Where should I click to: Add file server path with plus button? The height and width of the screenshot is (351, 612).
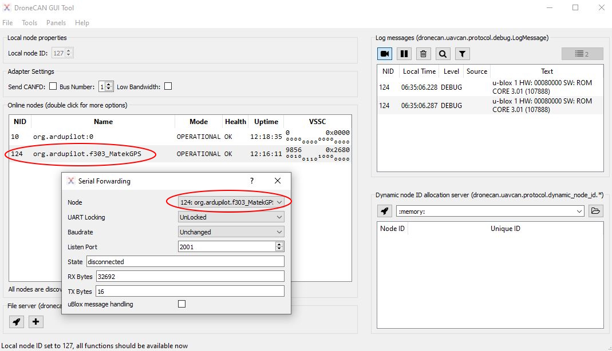[x=35, y=322]
